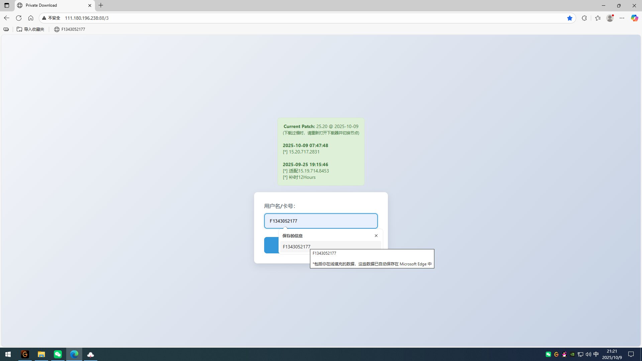Open a new browser tab

101,5
